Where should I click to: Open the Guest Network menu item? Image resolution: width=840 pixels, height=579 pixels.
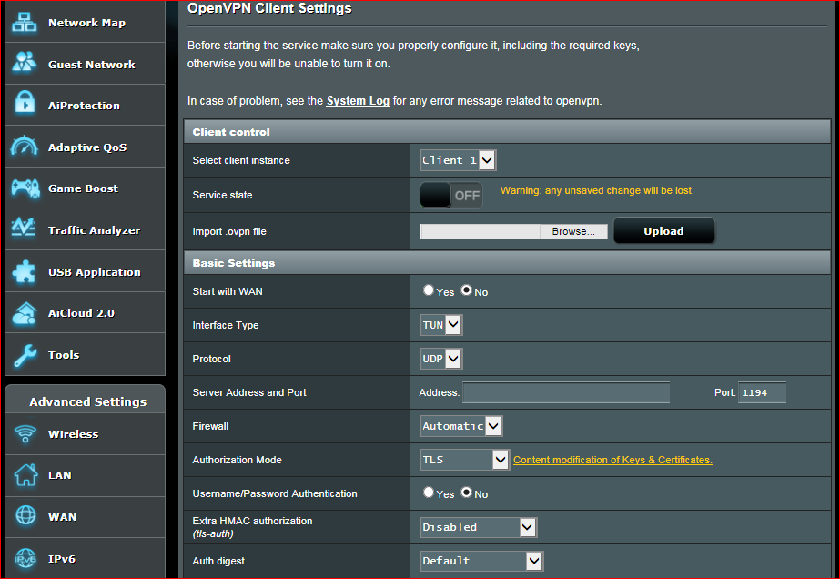(x=86, y=64)
